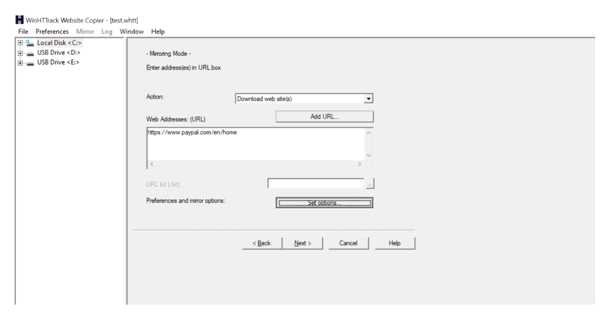Click the Local Disk <C:> drive icon

[x=30, y=43]
